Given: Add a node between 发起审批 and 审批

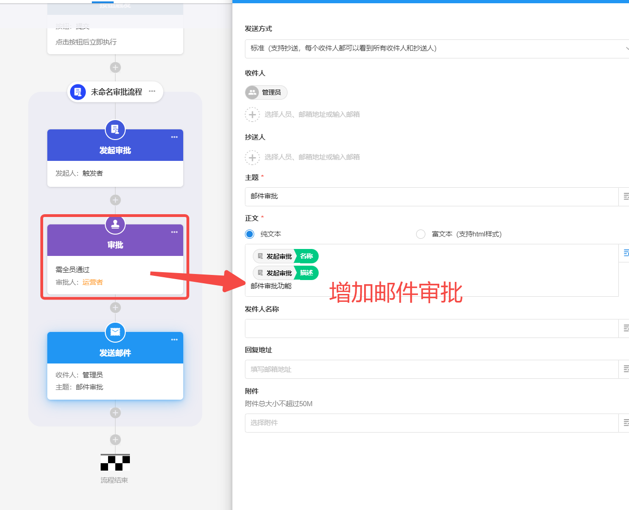Looking at the screenshot, I should (116, 200).
